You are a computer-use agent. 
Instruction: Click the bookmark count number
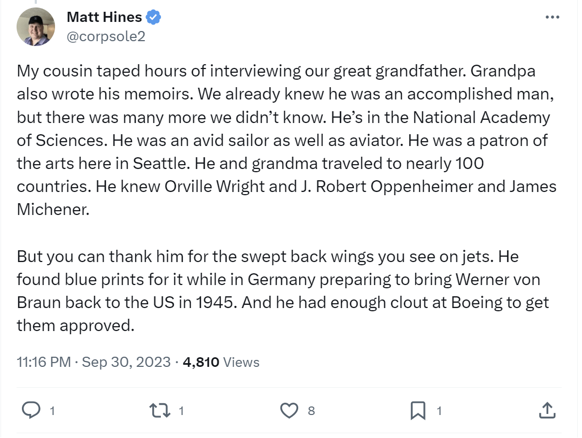[439, 411]
